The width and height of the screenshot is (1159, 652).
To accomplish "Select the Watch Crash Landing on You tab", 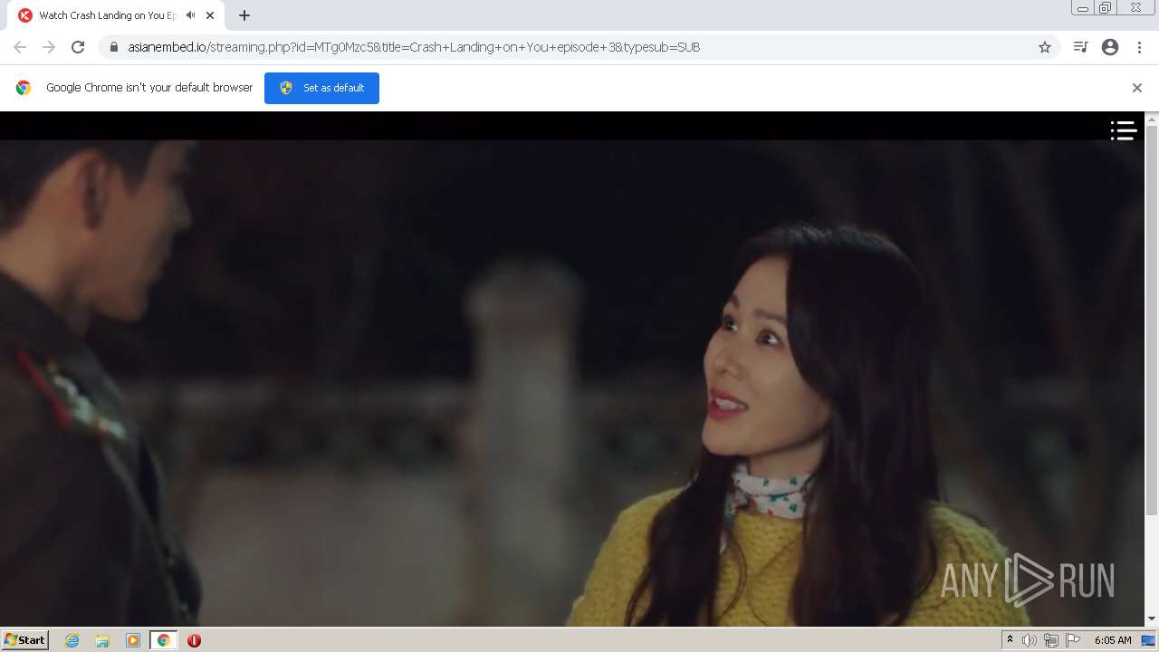I will [116, 15].
